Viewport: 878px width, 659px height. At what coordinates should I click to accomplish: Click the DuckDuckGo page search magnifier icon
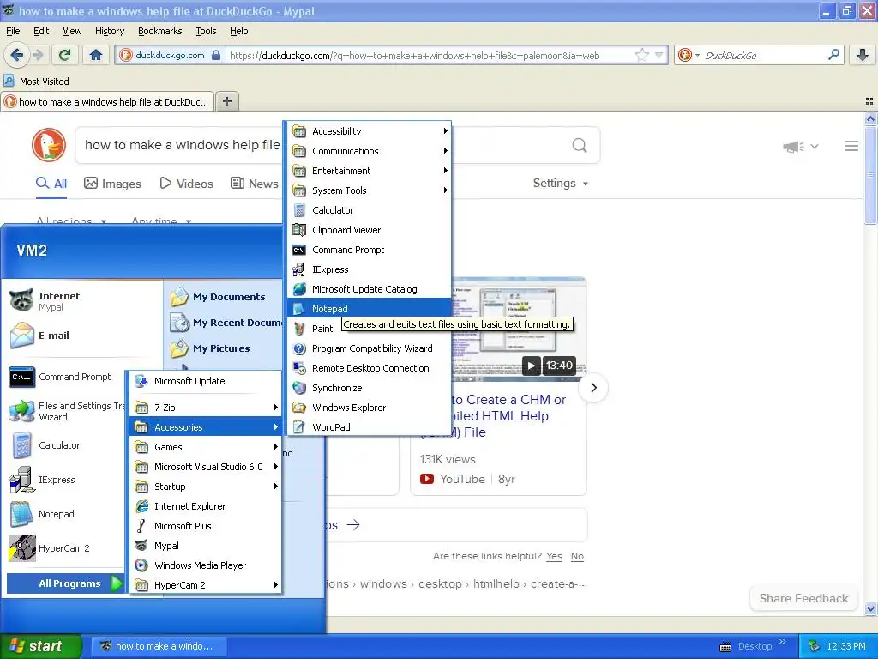(x=580, y=145)
